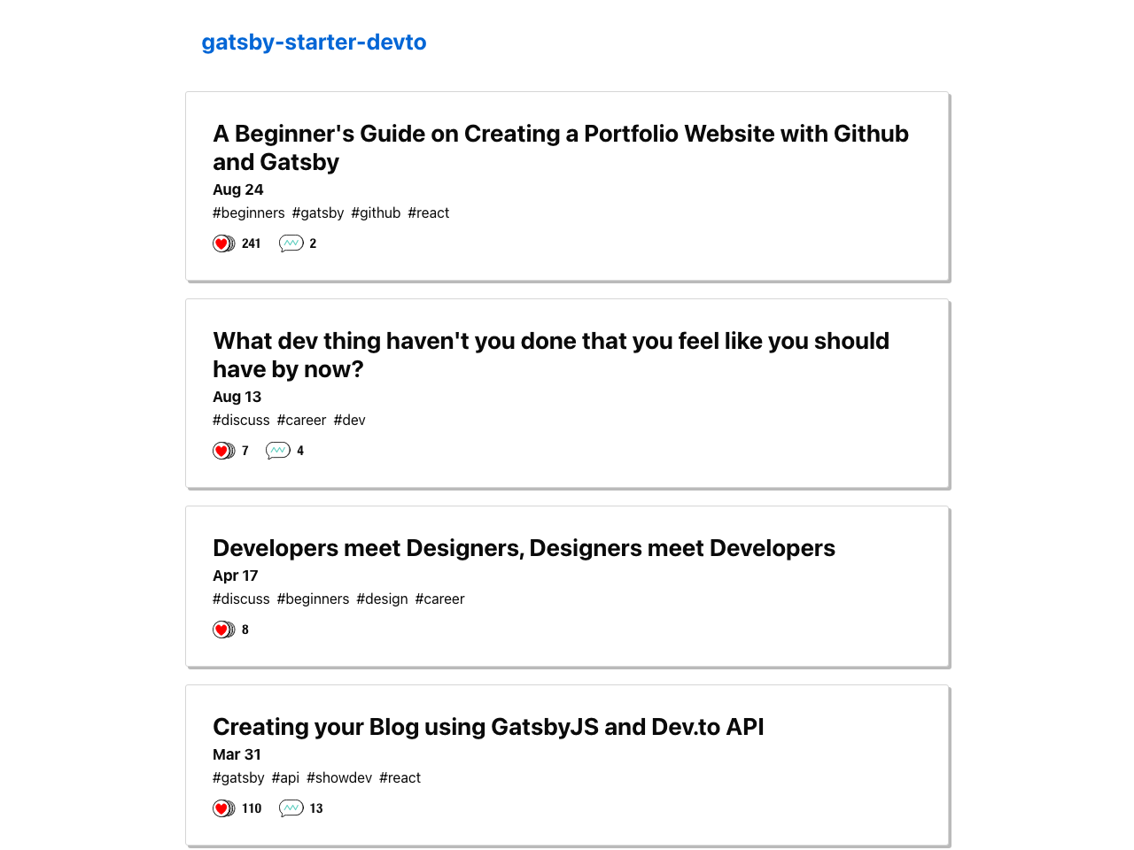Click the card for the Aug 13 post

pos(567,393)
